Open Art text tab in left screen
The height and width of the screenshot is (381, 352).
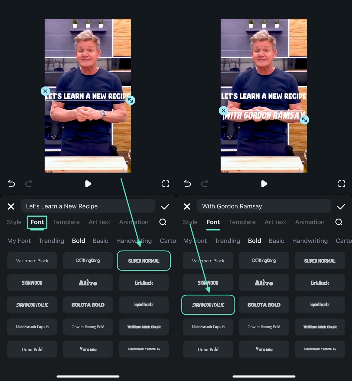pos(99,222)
